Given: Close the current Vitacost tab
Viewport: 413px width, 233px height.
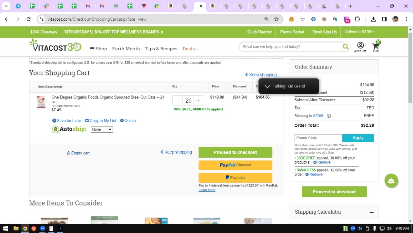Looking at the screenshot, I should [201, 6].
